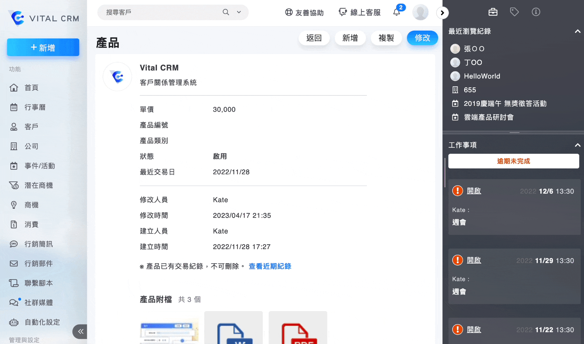Open the 事件/活動 events icon
This screenshot has height=344, width=584.
(14, 166)
